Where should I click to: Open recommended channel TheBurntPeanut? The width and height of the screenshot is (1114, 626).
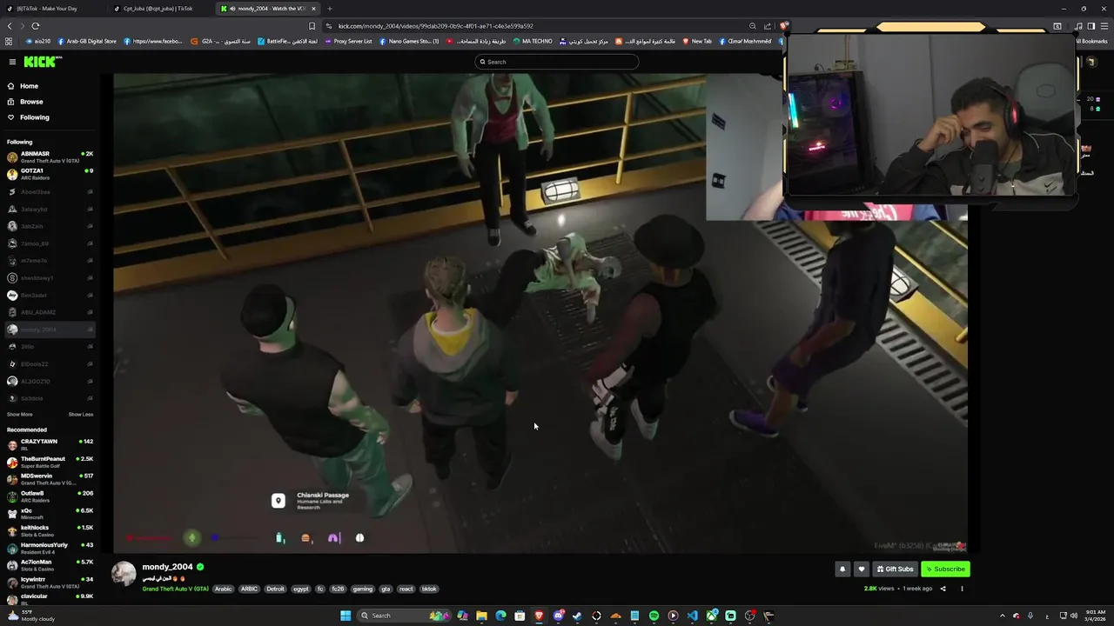click(50, 462)
